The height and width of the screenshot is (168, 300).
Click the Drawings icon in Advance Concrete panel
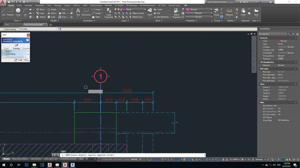coord(16,47)
